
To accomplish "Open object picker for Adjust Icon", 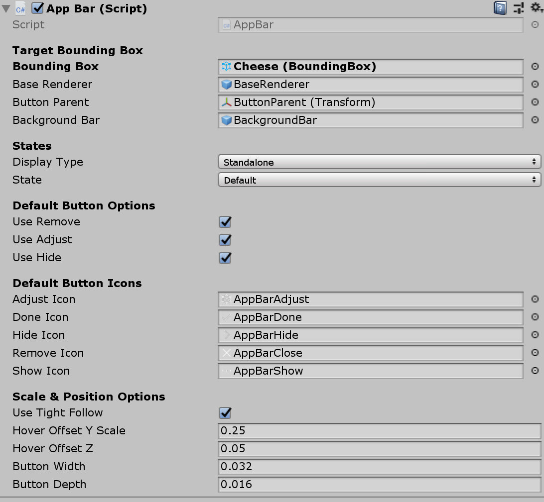I will pos(535,300).
